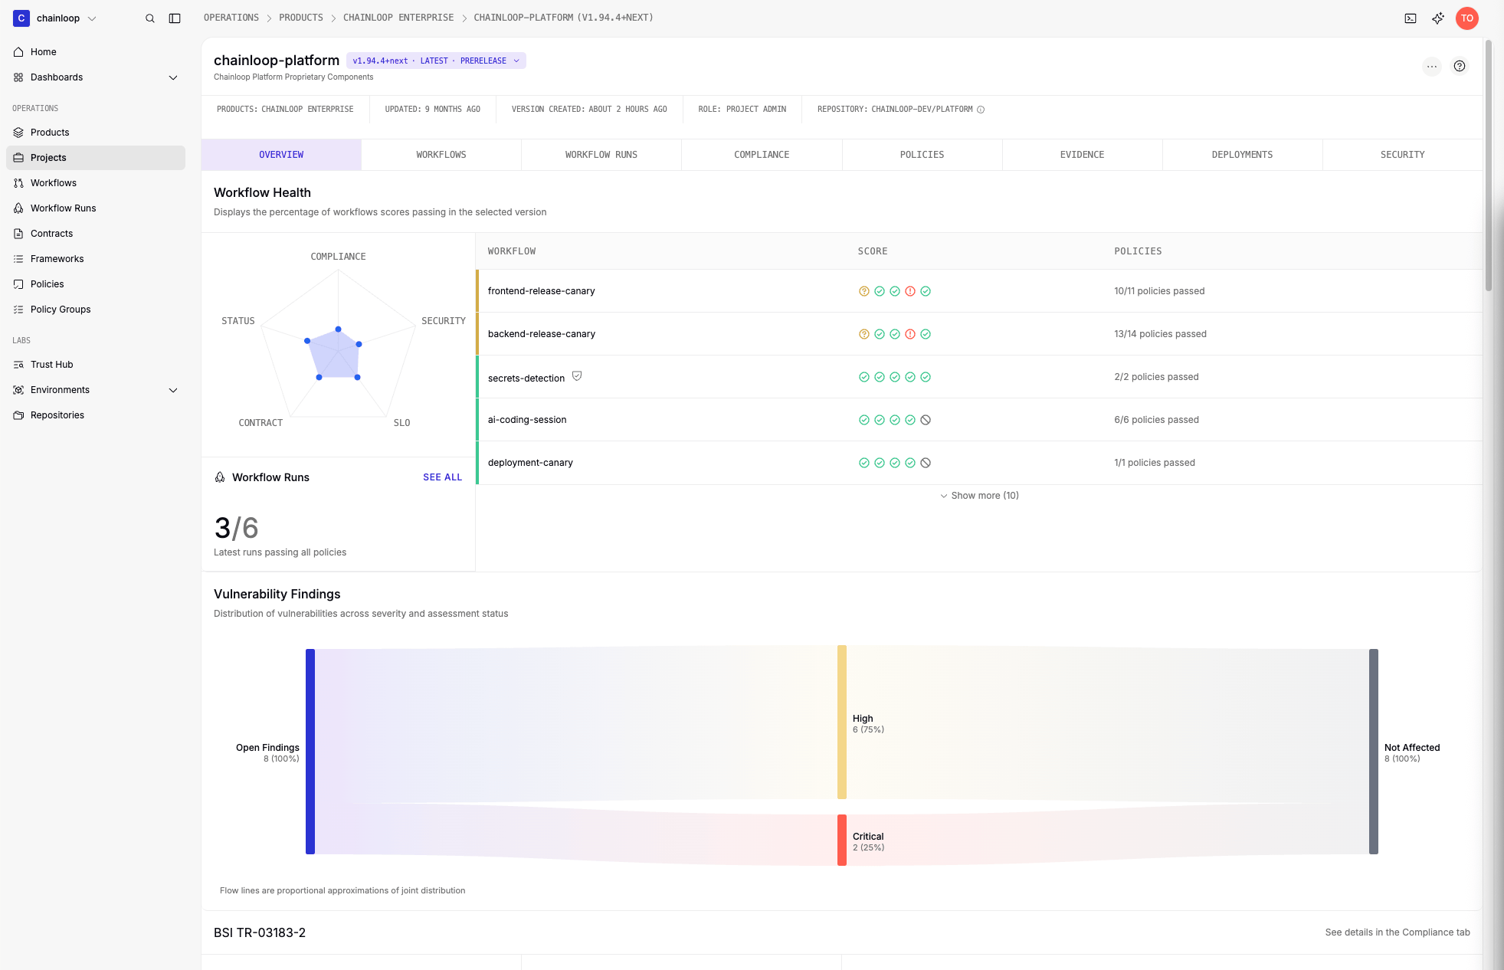Switch to the Workflow Runs tab
The width and height of the screenshot is (1504, 970).
click(601, 155)
